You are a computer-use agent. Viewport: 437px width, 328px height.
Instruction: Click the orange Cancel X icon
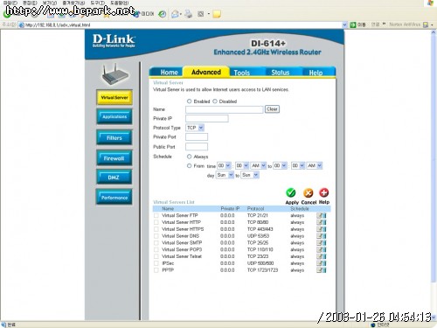308,192
